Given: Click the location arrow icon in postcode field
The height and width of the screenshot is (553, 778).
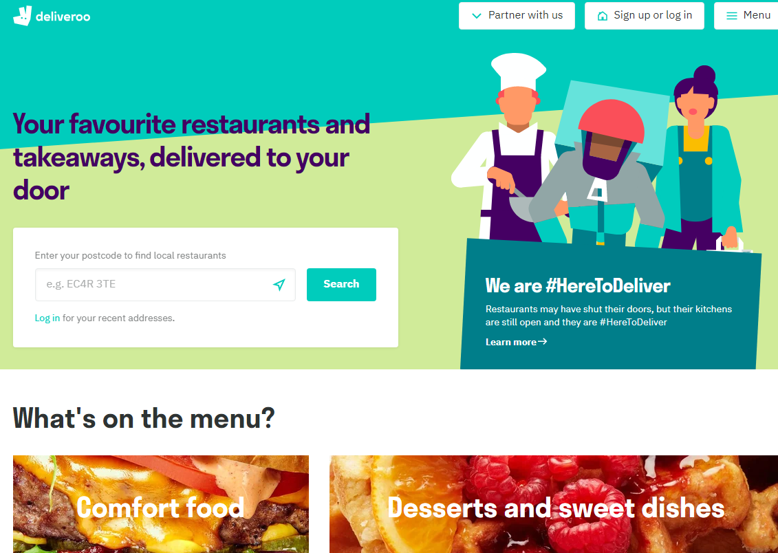Looking at the screenshot, I should click(x=279, y=284).
